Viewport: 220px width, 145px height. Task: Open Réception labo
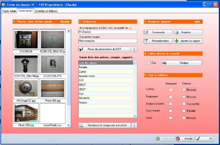(x=158, y=41)
